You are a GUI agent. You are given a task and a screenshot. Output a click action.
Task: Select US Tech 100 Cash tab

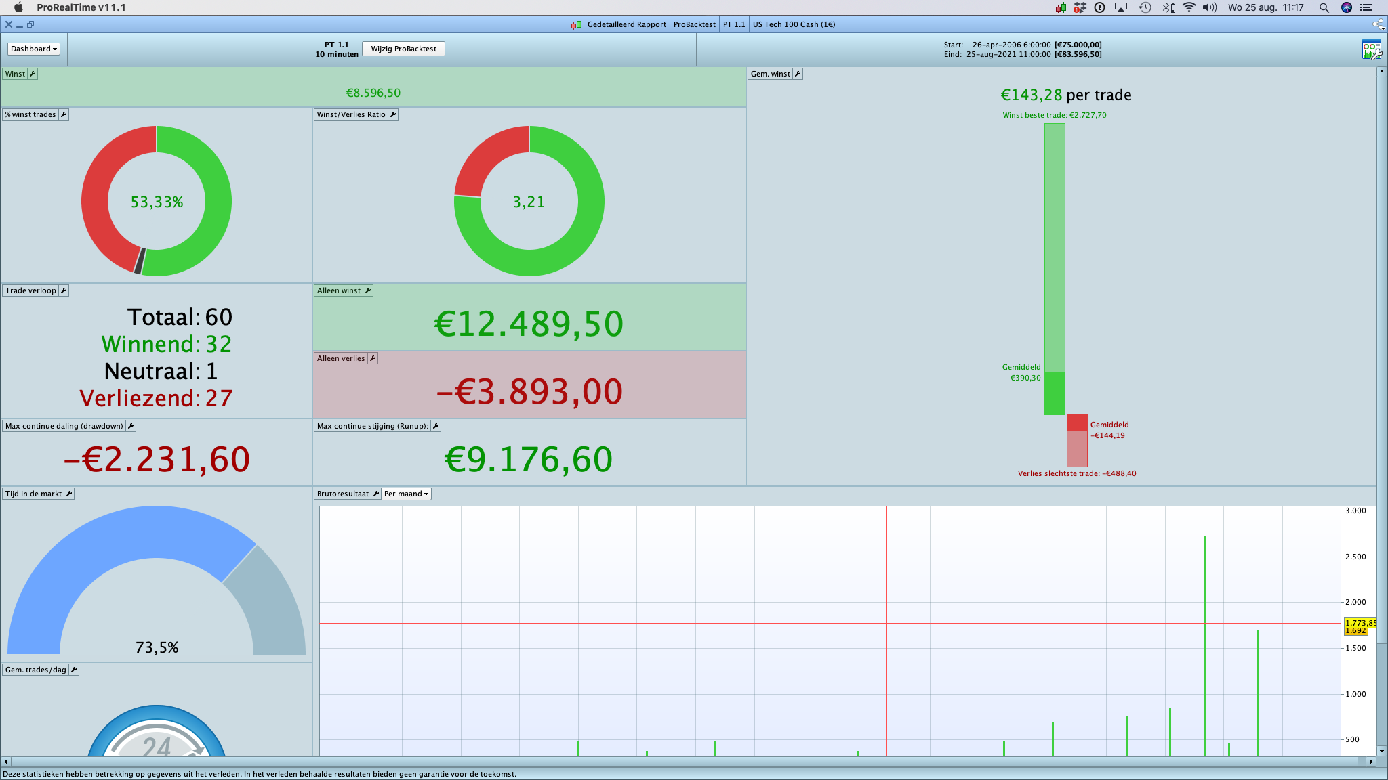point(794,24)
